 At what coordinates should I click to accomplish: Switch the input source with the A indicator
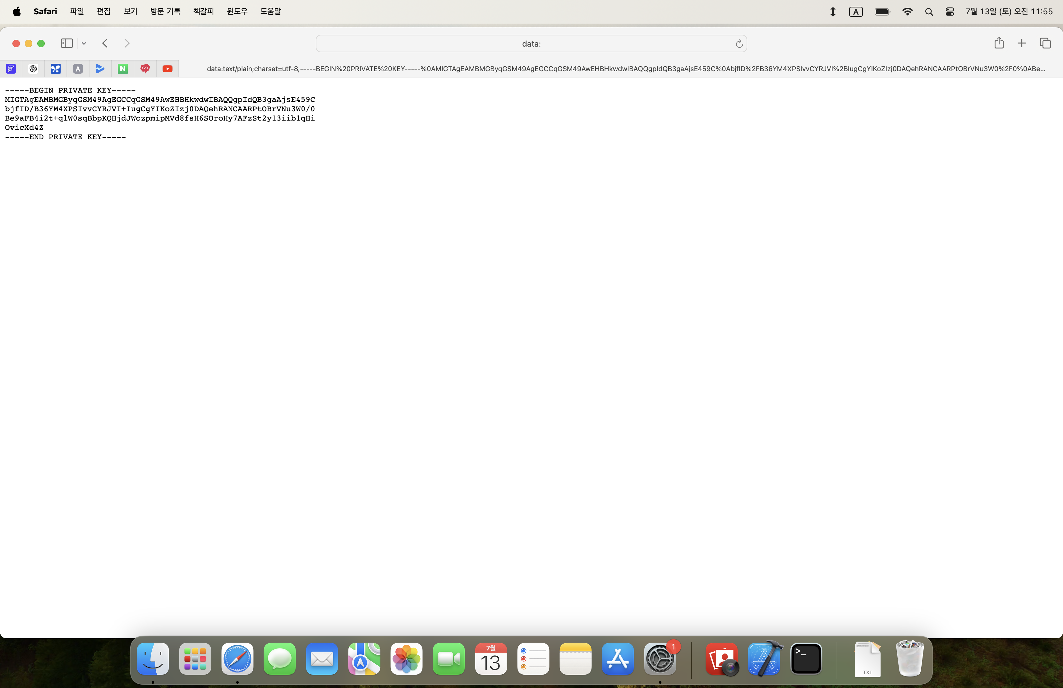855,11
